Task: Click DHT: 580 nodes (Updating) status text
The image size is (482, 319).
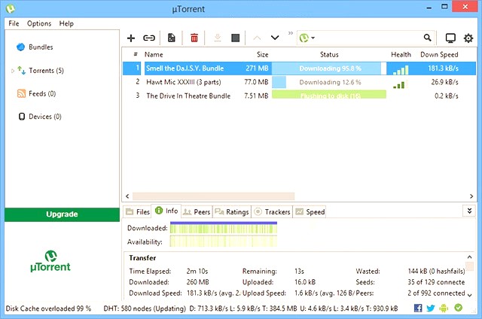Action: (x=145, y=308)
